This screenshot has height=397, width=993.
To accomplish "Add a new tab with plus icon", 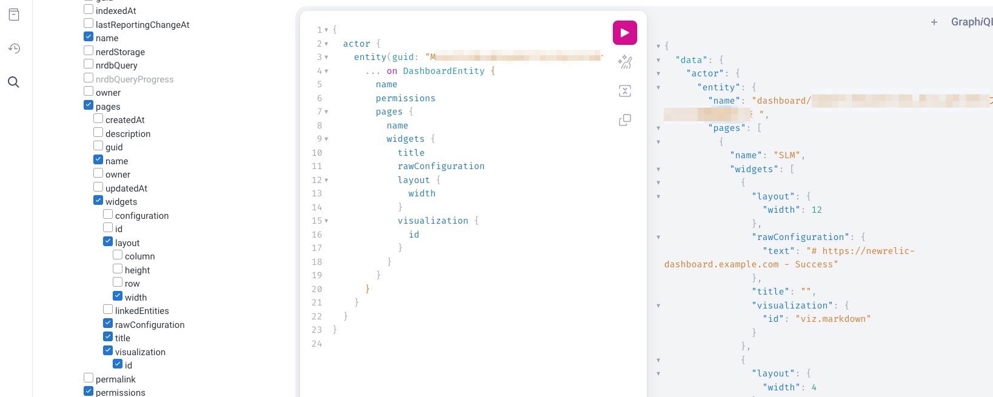I will point(934,22).
